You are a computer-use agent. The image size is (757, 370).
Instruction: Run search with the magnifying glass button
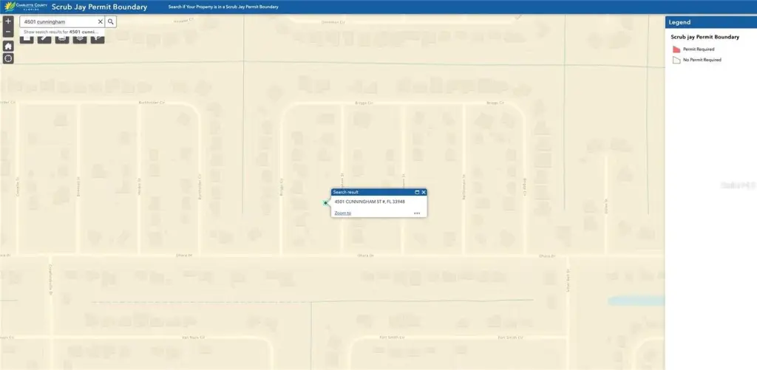111,22
